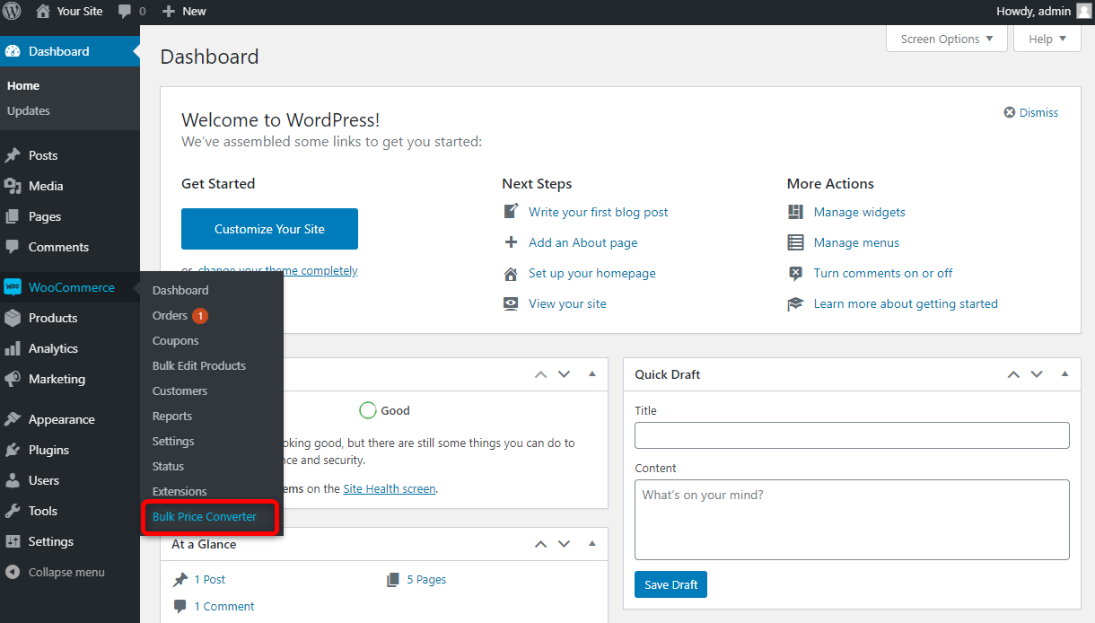Click the Tools wrench icon
The width and height of the screenshot is (1095, 623).
[13, 511]
